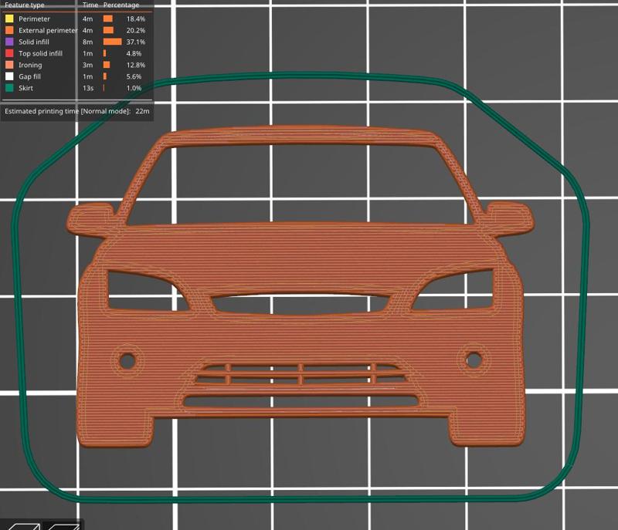Click the salmon Ironing color swatch
The width and height of the screenshot is (618, 530).
9,65
